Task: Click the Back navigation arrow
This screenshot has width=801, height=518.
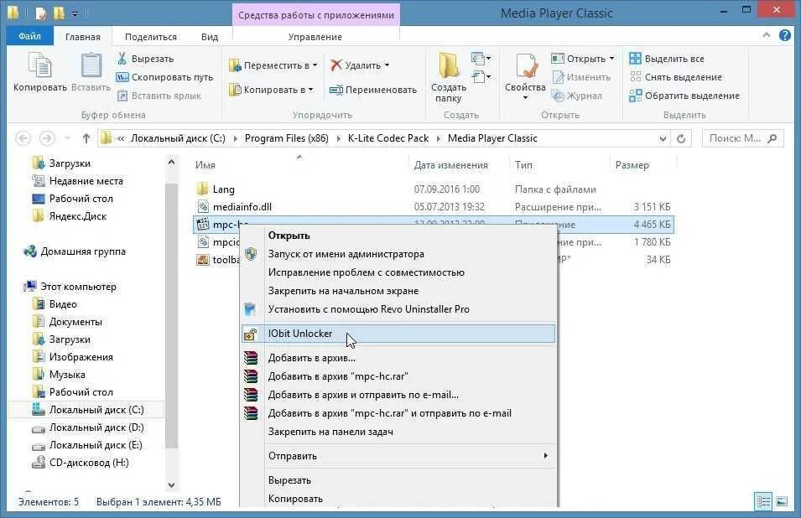Action: (23, 138)
